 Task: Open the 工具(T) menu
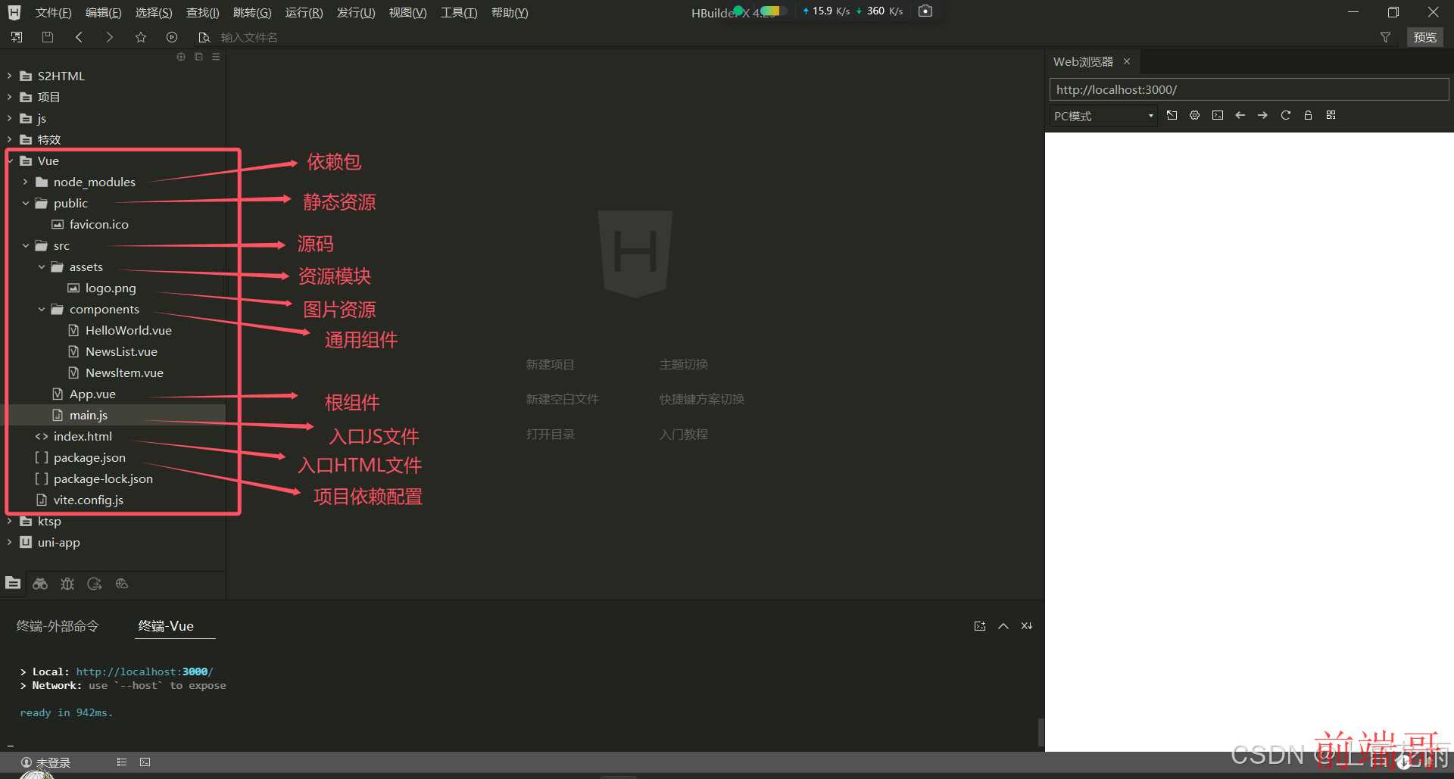459,13
